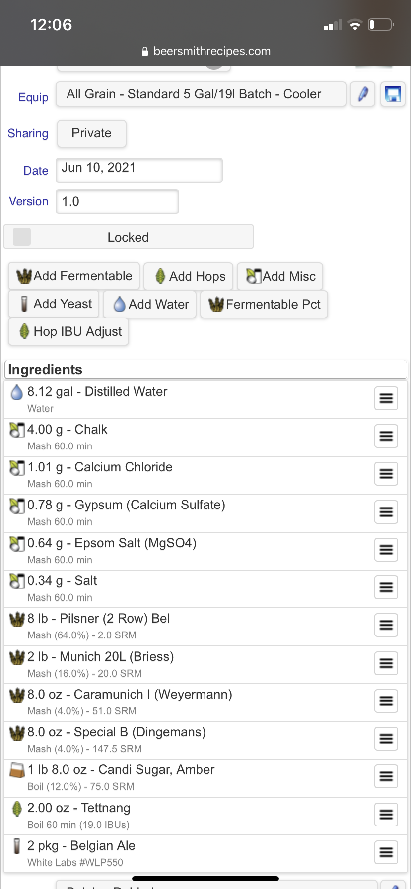The width and height of the screenshot is (411, 889).
Task: Open menu icon for Special B (Dingemans)
Action: (386, 739)
